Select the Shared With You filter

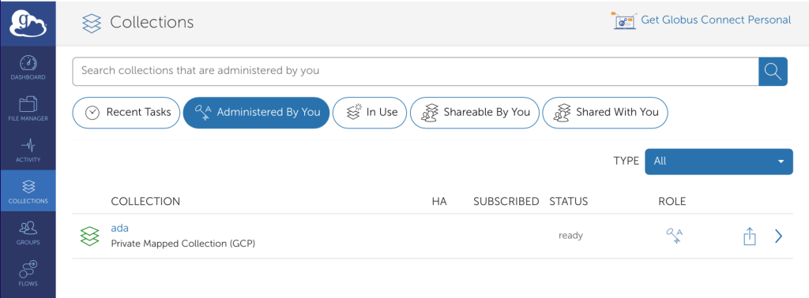coord(605,112)
